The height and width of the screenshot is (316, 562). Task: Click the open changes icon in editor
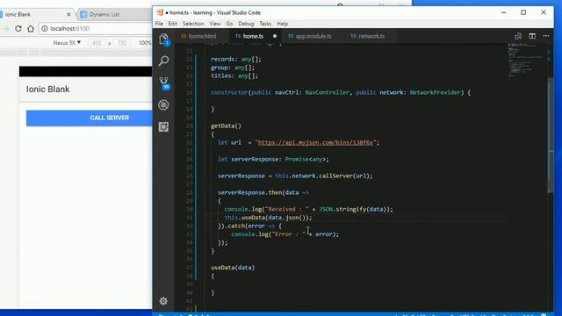tap(518, 36)
